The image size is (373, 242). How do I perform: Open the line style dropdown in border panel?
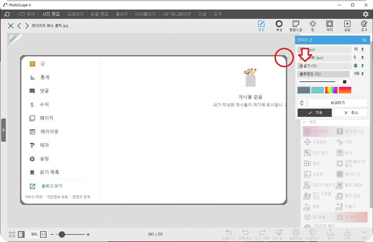(x=317, y=82)
